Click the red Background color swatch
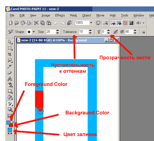Screen dimensions: 154x141 (11, 125)
